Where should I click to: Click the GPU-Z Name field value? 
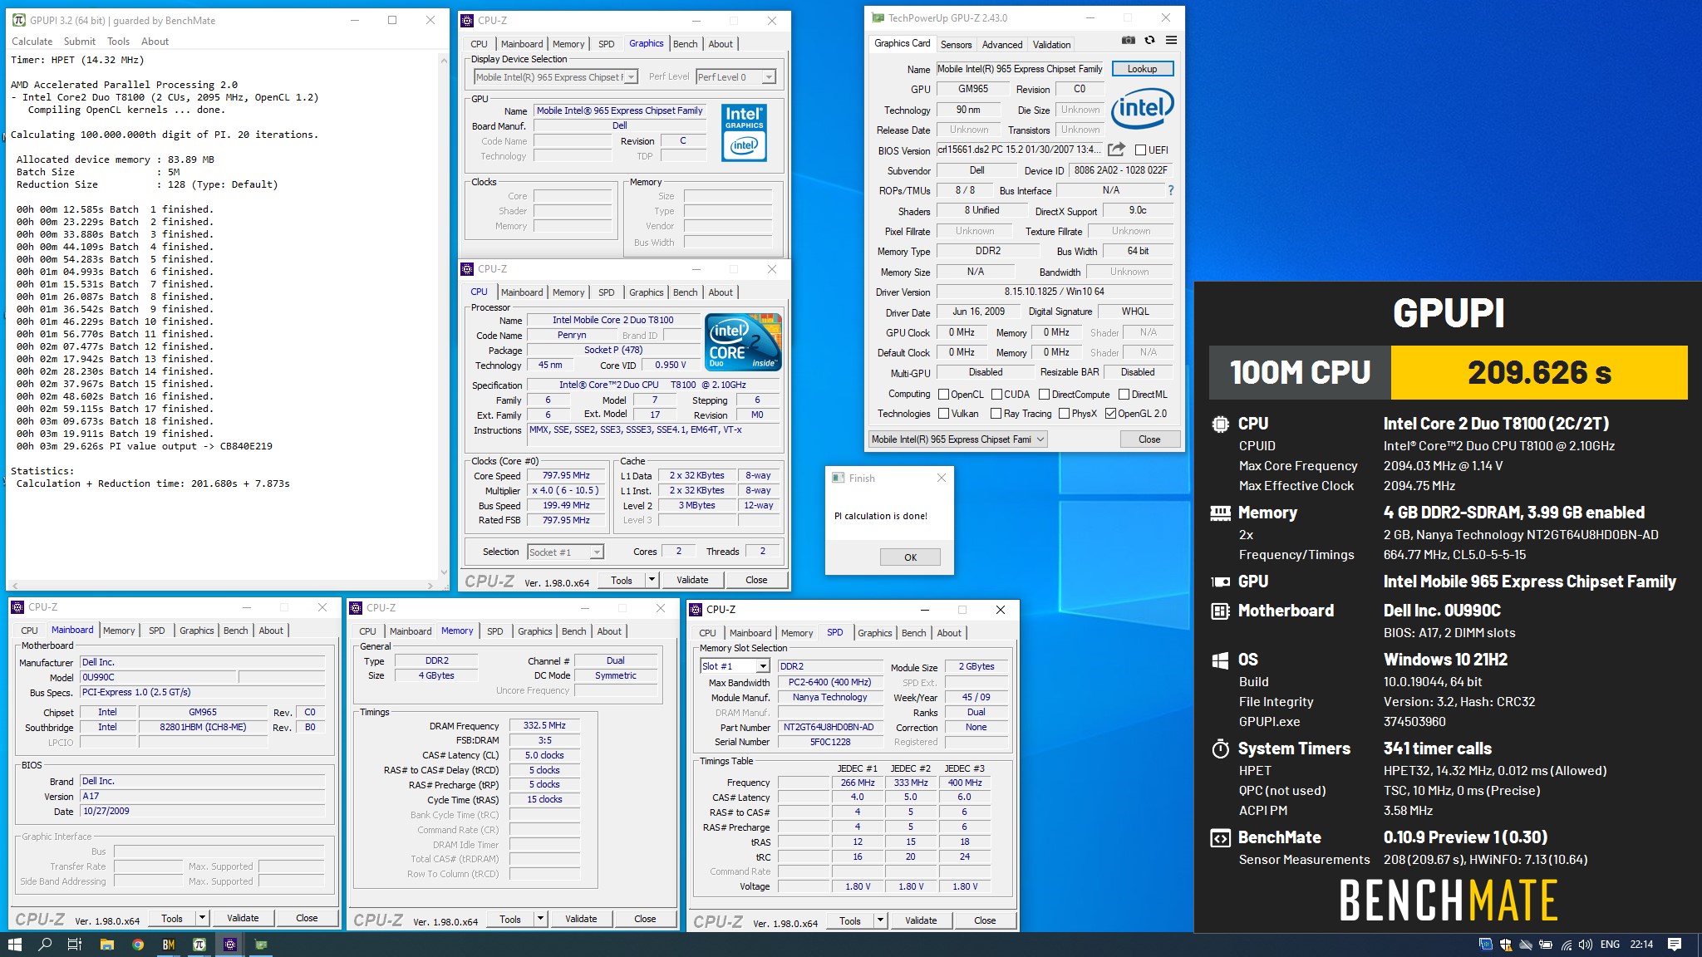pos(1020,69)
